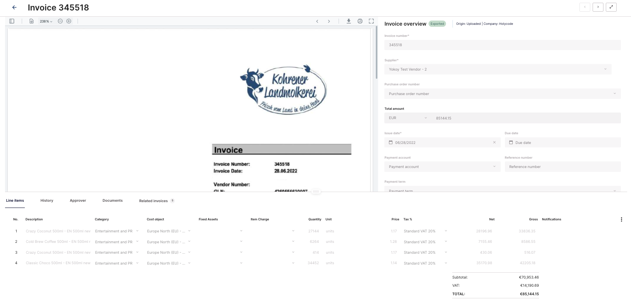Click quantity 27144 in line item 1
The image size is (631, 303).
pyautogui.click(x=313, y=231)
